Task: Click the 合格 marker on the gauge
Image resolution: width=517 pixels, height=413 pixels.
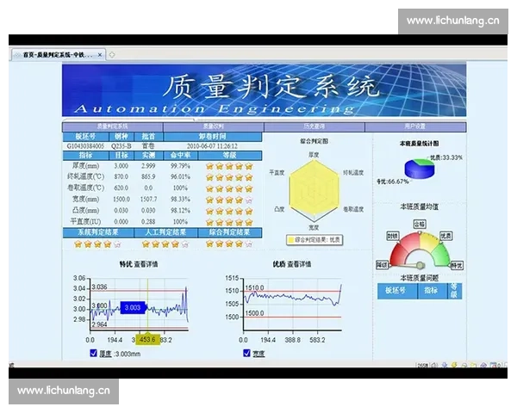Action: pyautogui.click(x=420, y=225)
